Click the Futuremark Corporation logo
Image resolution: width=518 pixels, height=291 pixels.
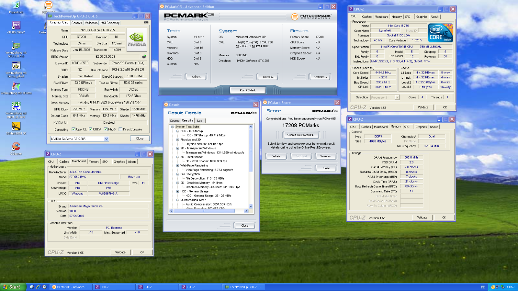click(311, 17)
